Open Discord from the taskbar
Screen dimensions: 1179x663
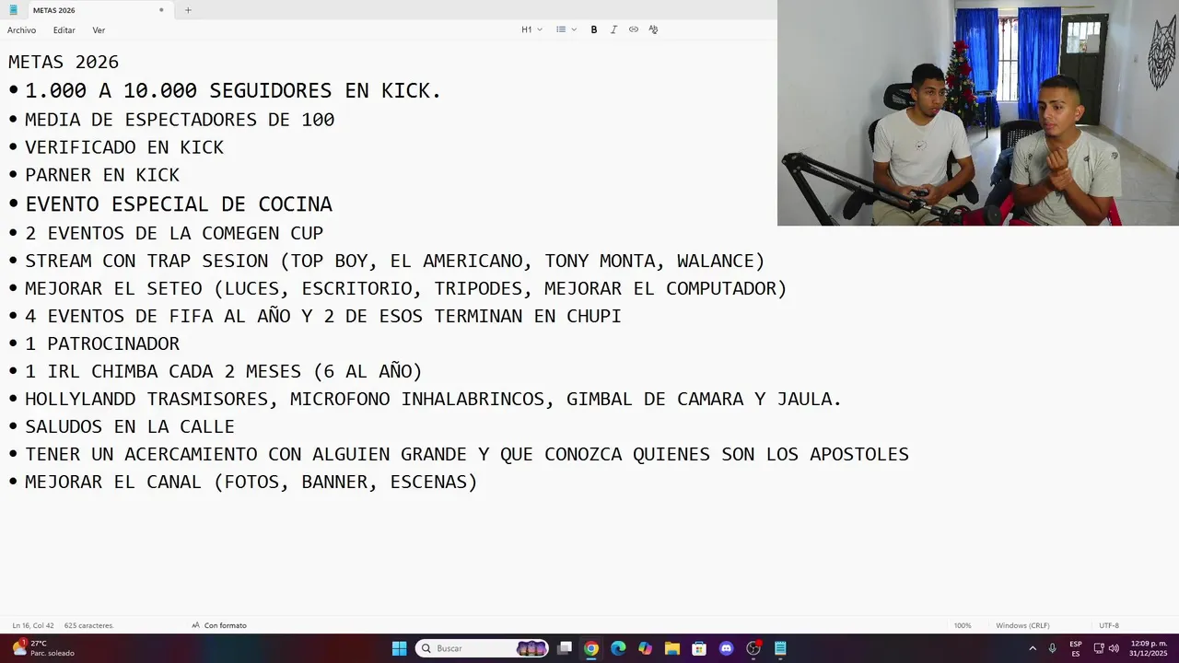coord(726,648)
